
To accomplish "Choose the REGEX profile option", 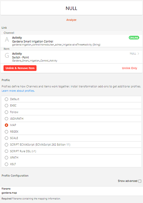I will coord(6,132).
